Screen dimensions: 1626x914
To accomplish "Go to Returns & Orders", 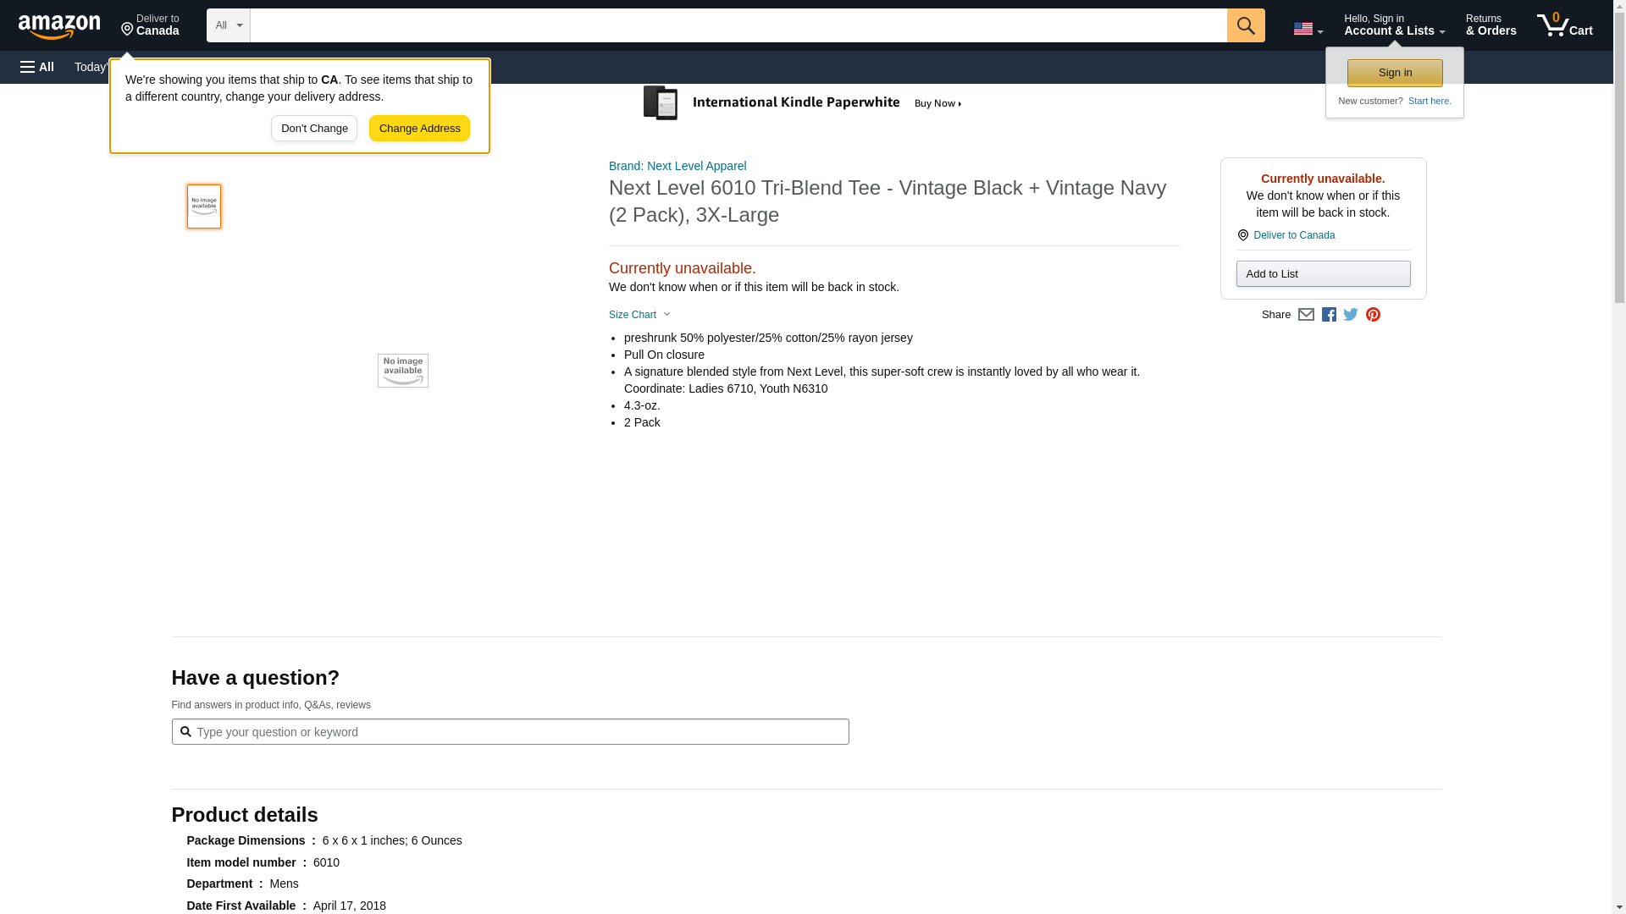I will click(x=1490, y=25).
